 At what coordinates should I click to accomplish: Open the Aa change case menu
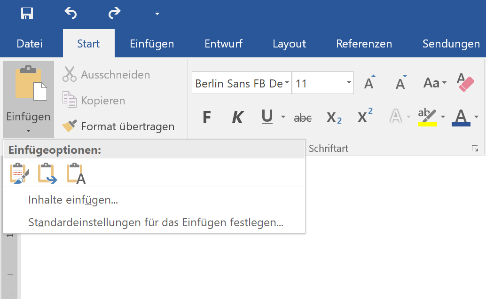click(x=435, y=82)
